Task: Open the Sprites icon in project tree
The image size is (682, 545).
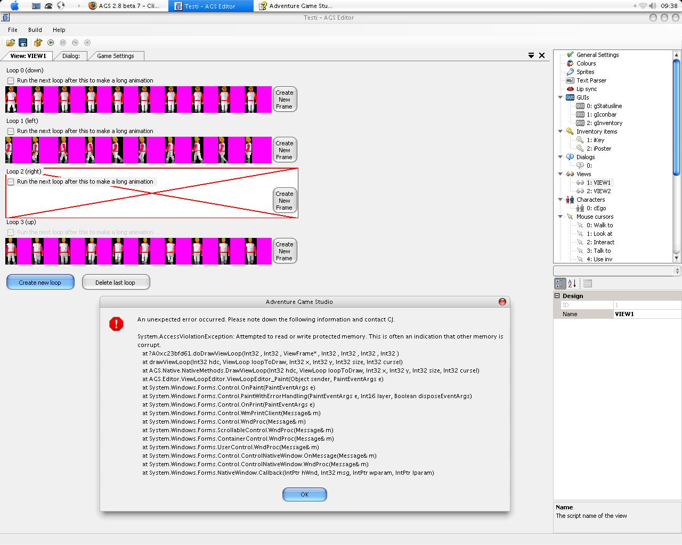Action: [x=570, y=72]
